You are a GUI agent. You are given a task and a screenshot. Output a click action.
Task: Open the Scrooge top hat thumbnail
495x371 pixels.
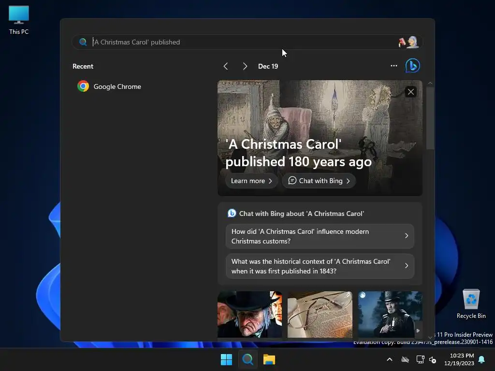click(250, 314)
